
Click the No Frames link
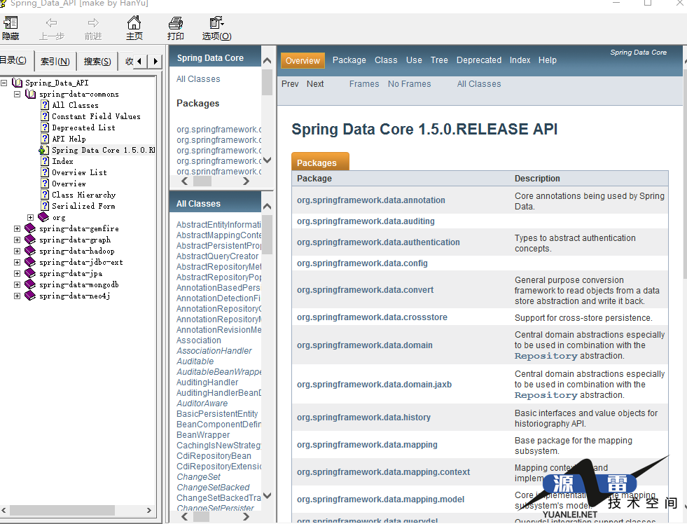pyautogui.click(x=409, y=83)
